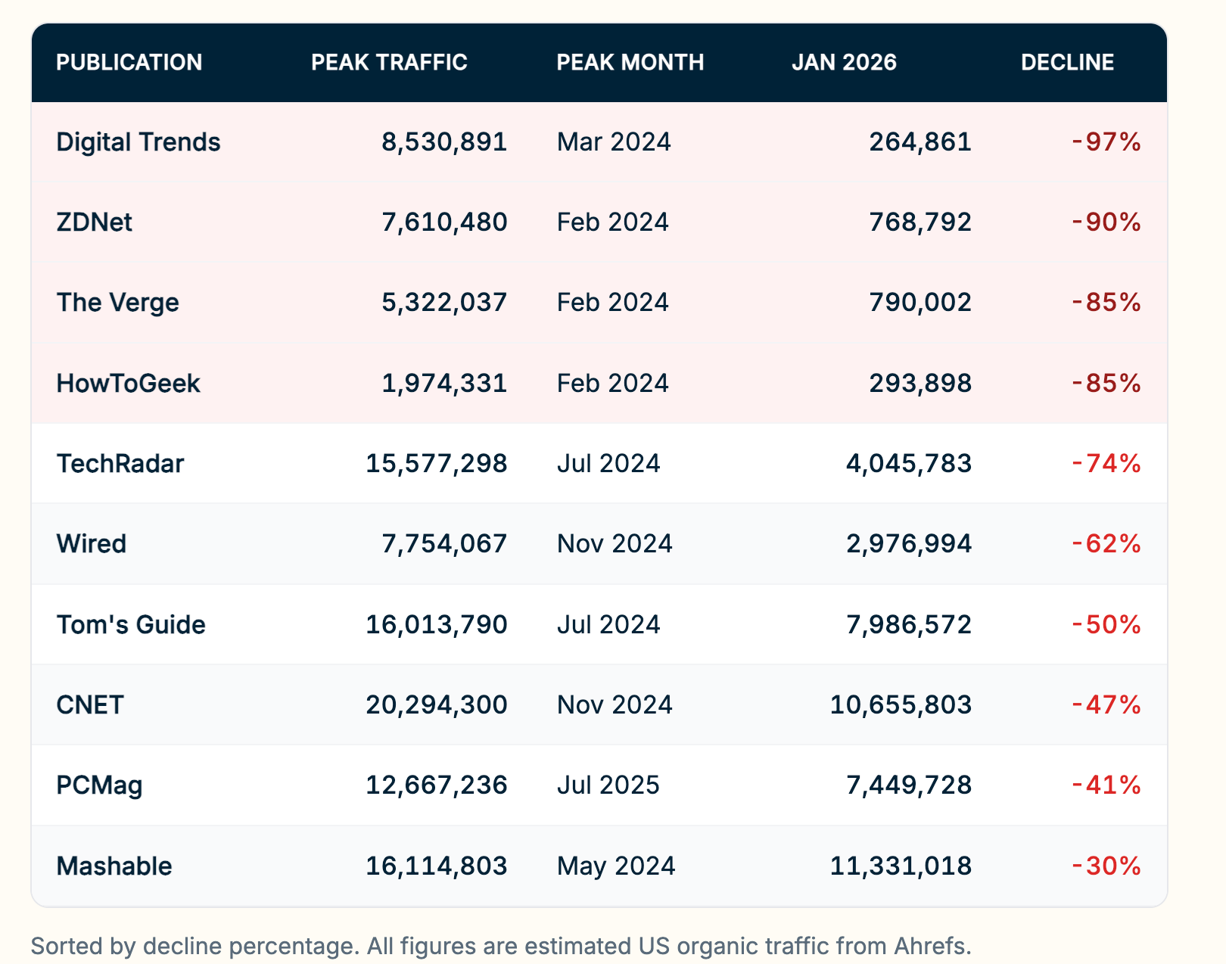The height and width of the screenshot is (964, 1226).
Task: Click the -41% decline figure
Action: 1106,785
